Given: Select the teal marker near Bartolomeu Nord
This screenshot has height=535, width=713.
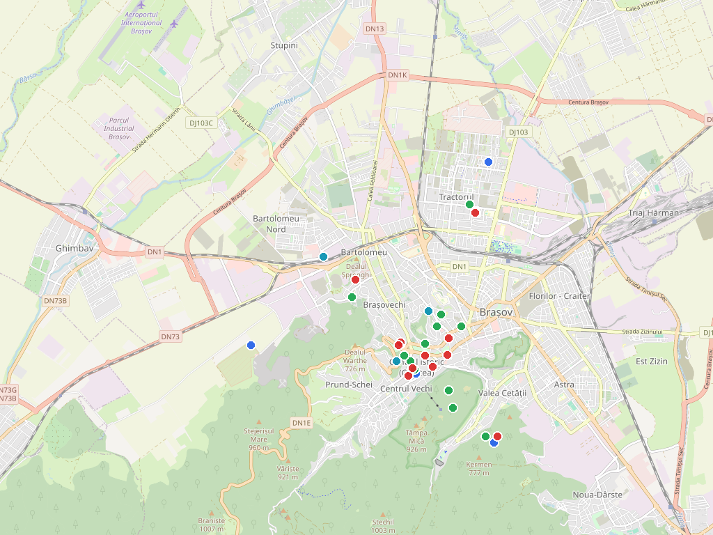Looking at the screenshot, I should tap(323, 256).
